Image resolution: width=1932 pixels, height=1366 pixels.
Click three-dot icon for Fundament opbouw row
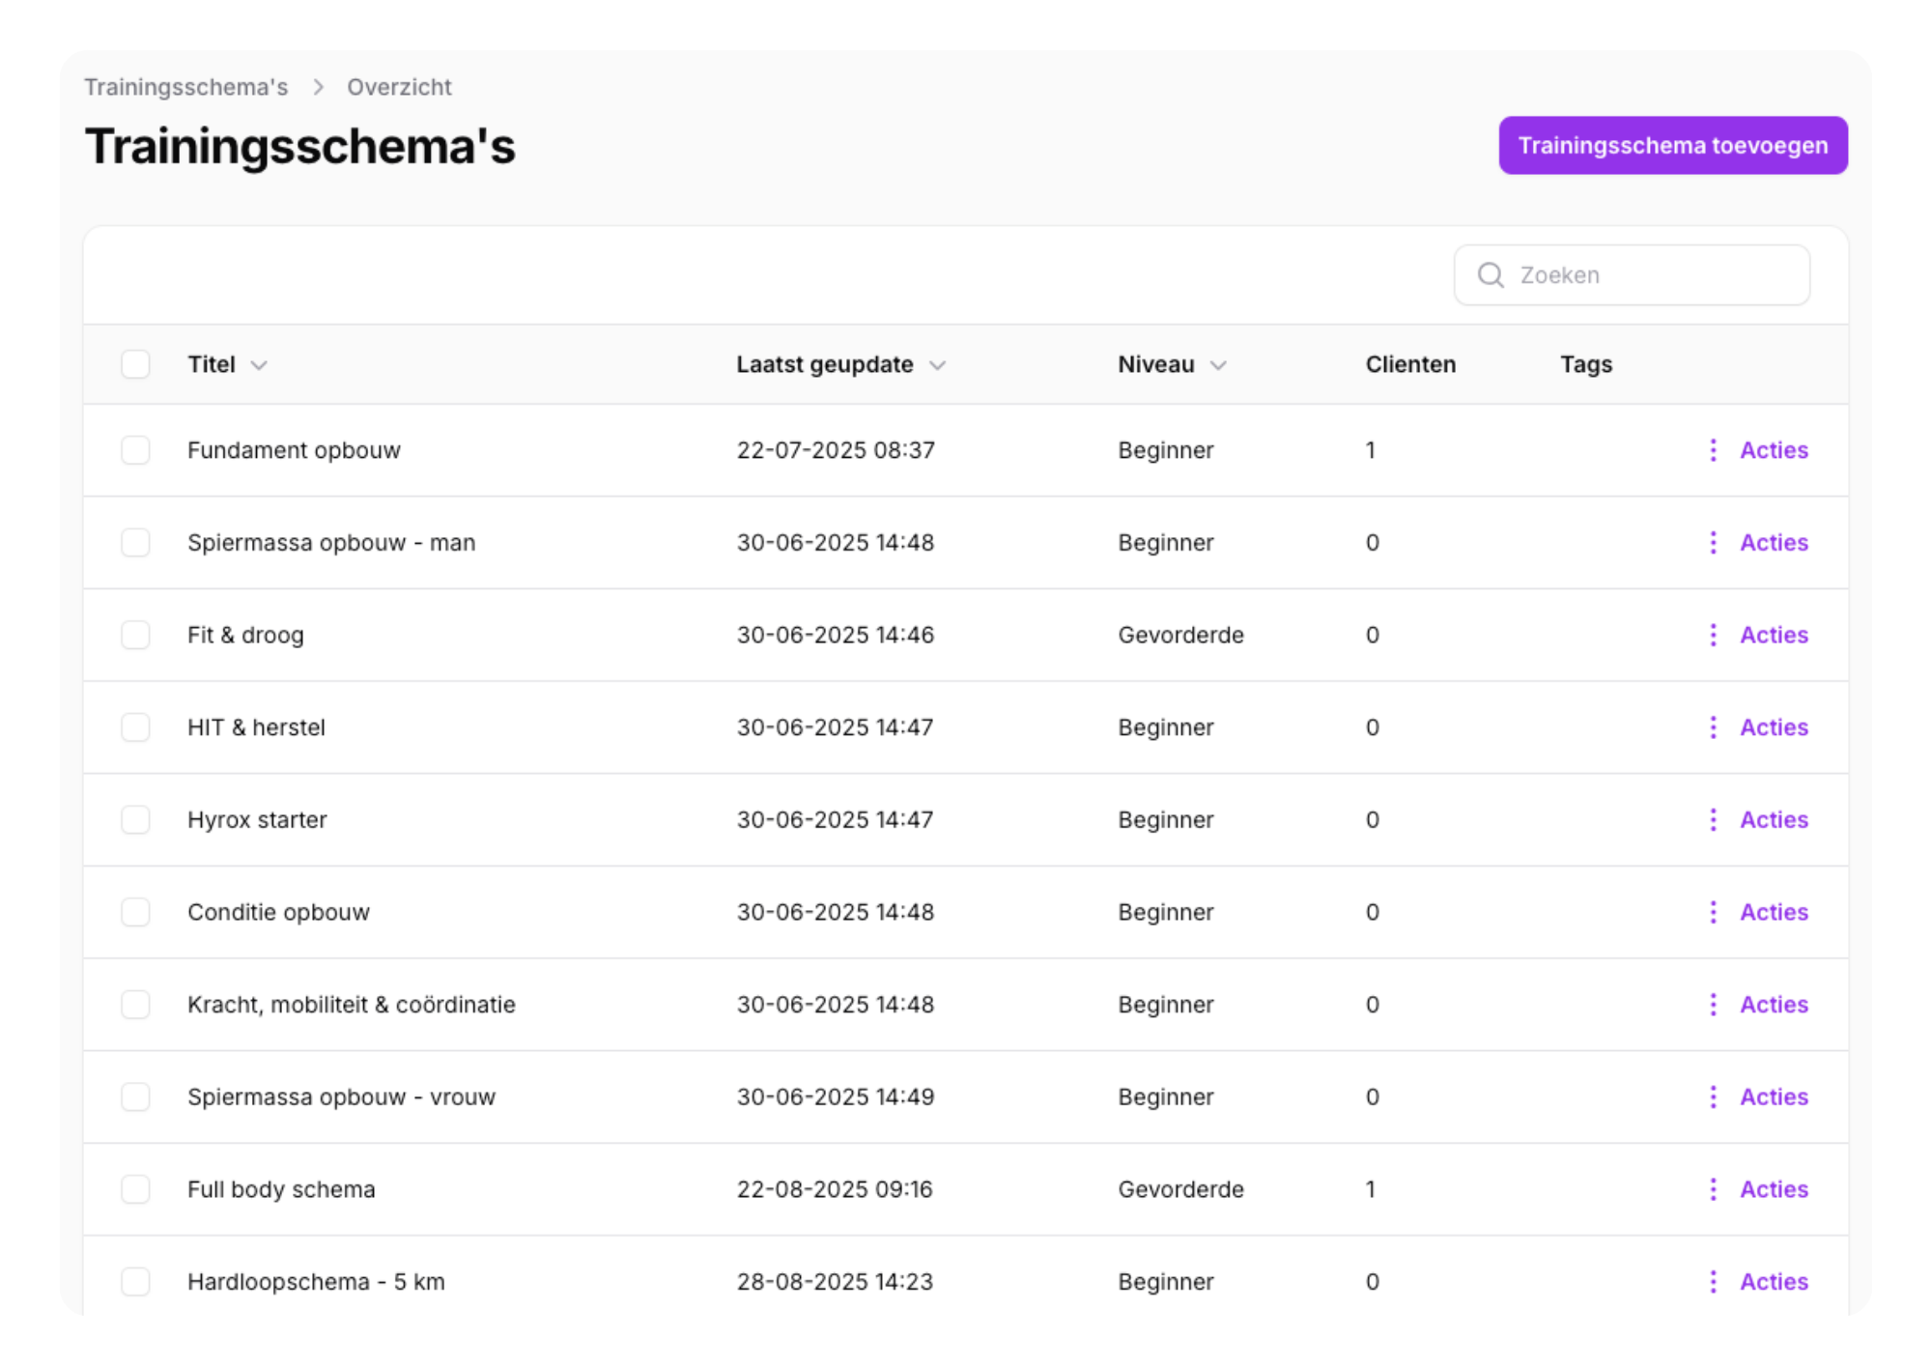point(1712,450)
